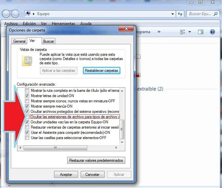Image resolution: width=222 pixels, height=188 pixels.
Task: Open the Ayuda menu
Action: click(86, 24)
